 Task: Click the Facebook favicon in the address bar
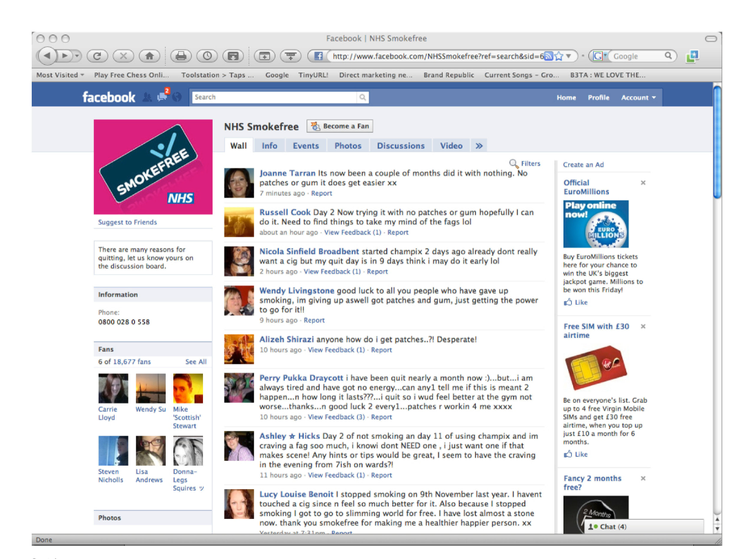[x=318, y=56]
